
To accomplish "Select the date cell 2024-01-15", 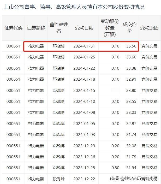I will click(84, 91).
